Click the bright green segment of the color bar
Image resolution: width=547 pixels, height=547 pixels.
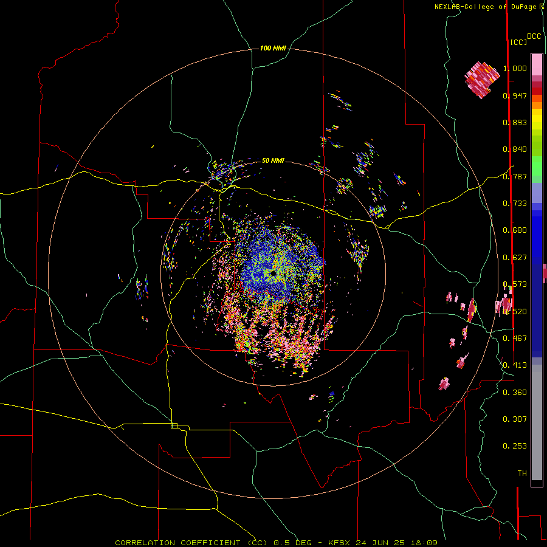tap(537, 166)
